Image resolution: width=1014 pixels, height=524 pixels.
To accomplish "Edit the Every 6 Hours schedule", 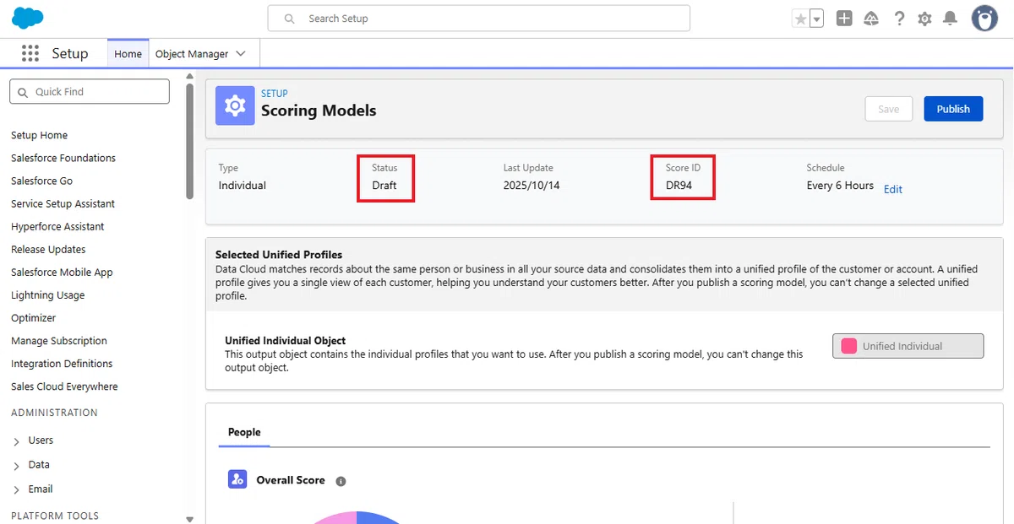I will (893, 190).
